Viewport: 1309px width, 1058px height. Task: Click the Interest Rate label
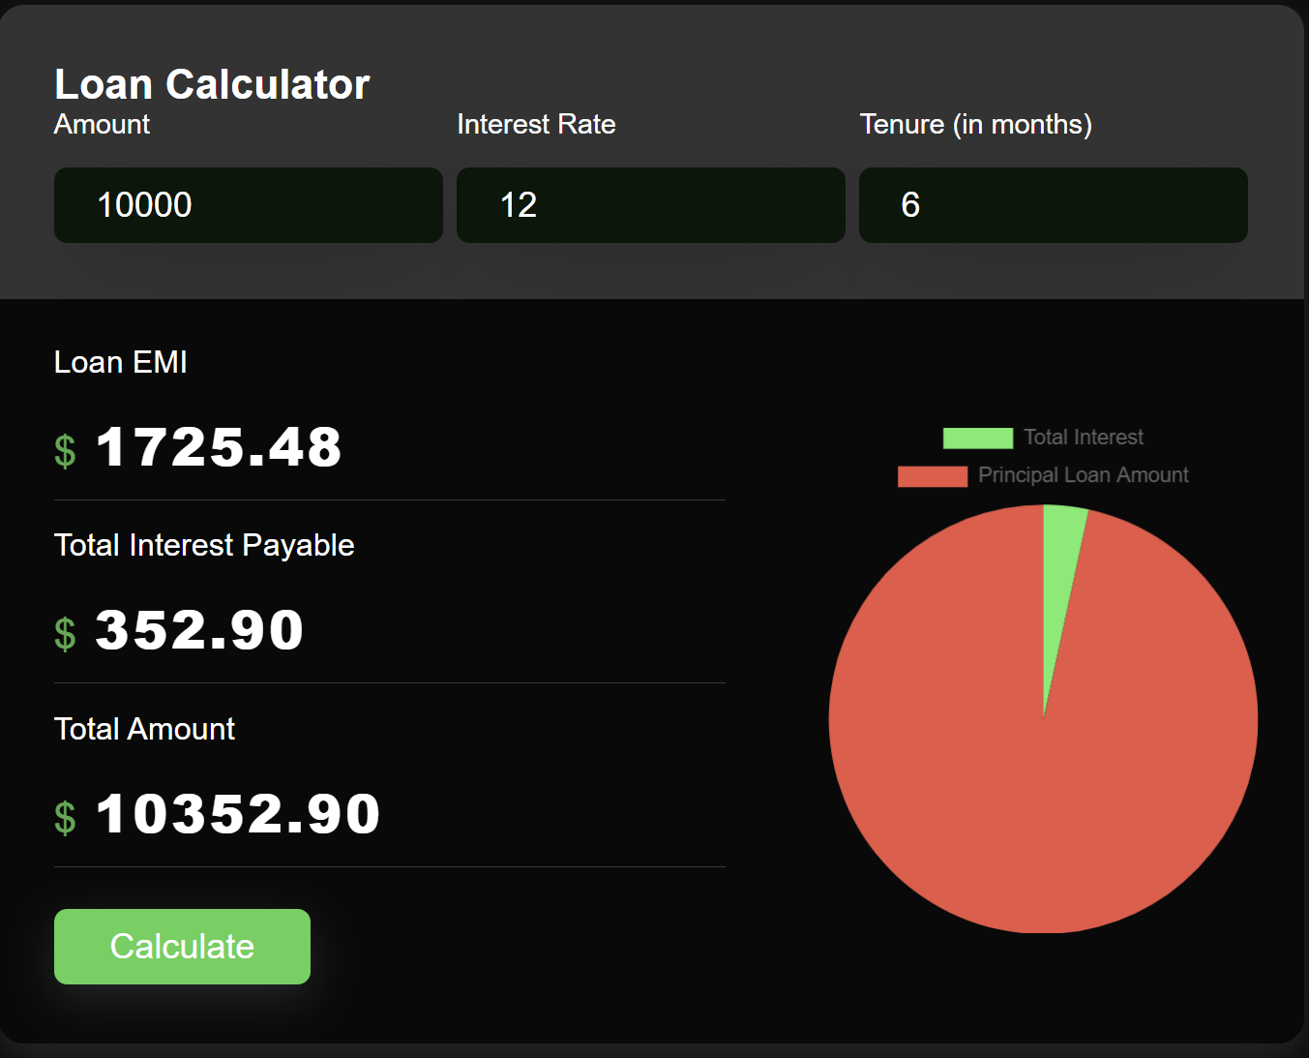tap(536, 124)
